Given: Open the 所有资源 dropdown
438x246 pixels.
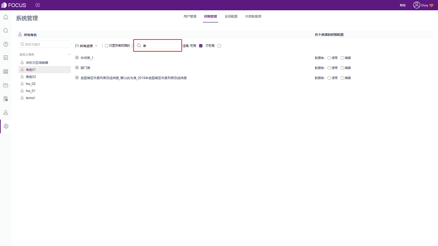Looking at the screenshot, I should [x=86, y=46].
